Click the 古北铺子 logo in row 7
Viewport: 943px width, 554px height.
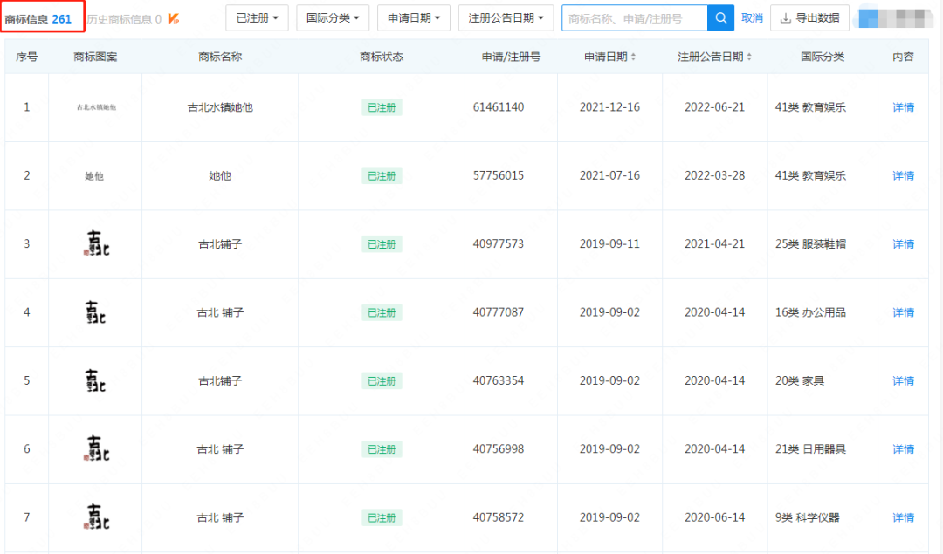95,517
